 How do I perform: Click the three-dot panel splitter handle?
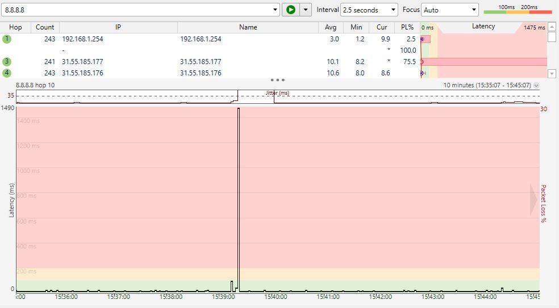pyautogui.click(x=277, y=80)
